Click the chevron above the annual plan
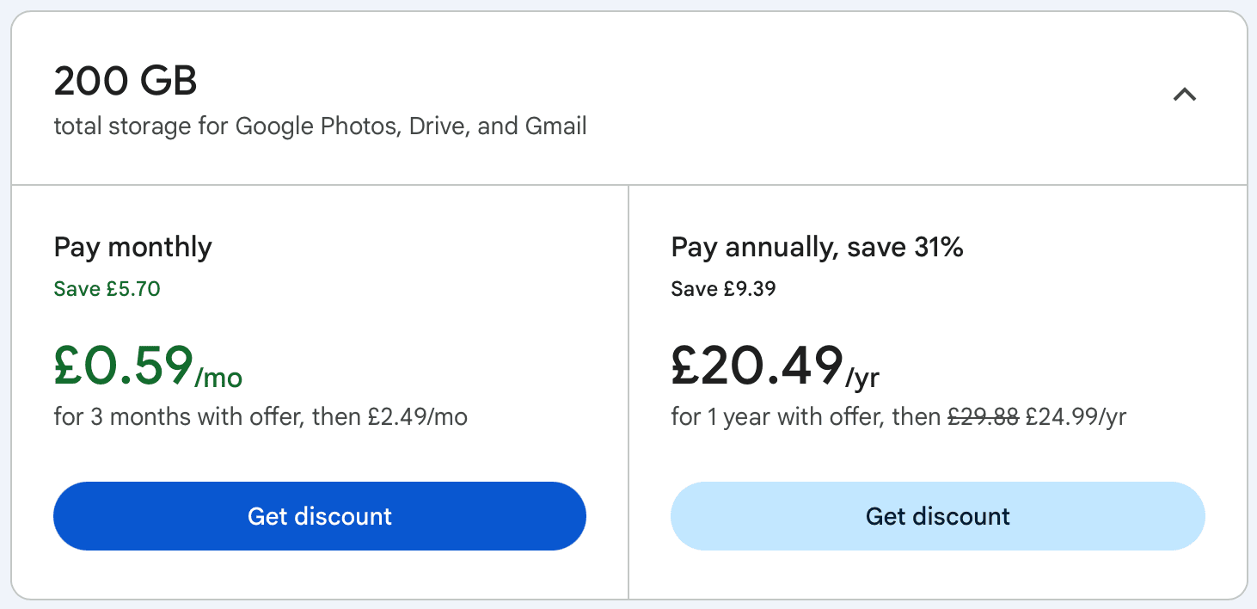The width and height of the screenshot is (1257, 609). pos(1186,95)
